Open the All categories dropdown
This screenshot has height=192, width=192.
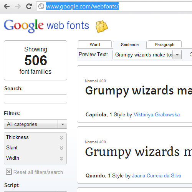coord(35,124)
